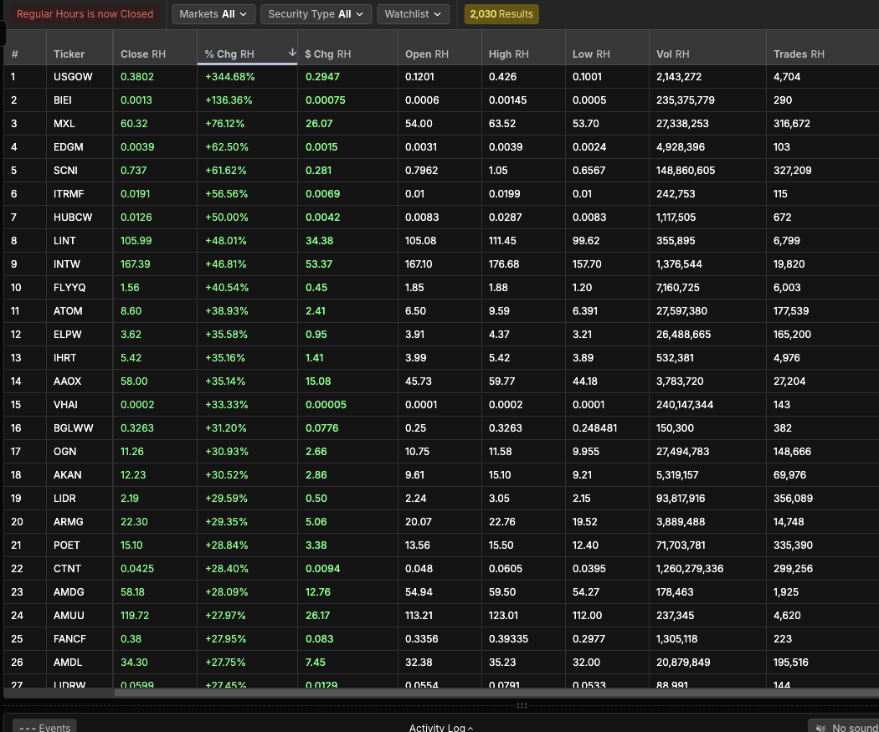Select the LIDR ticker
This screenshot has width=879, height=732.
coord(64,499)
